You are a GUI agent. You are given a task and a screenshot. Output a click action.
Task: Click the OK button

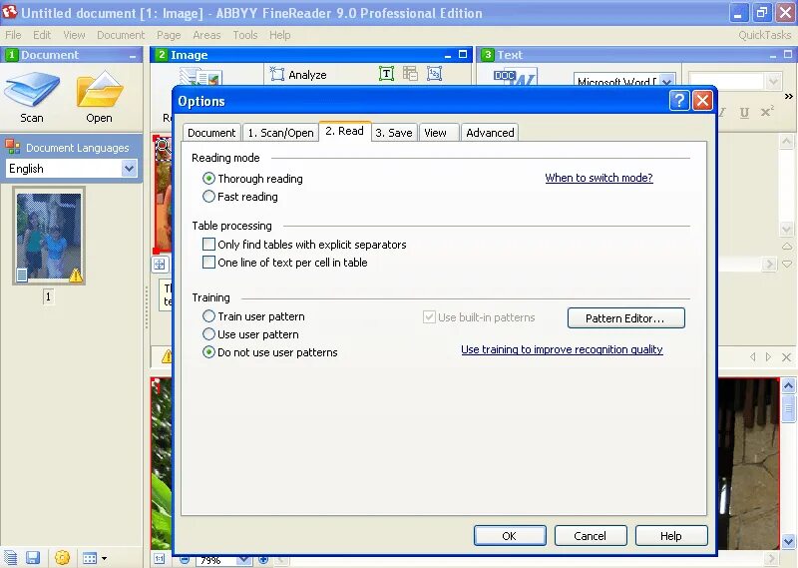coord(510,535)
